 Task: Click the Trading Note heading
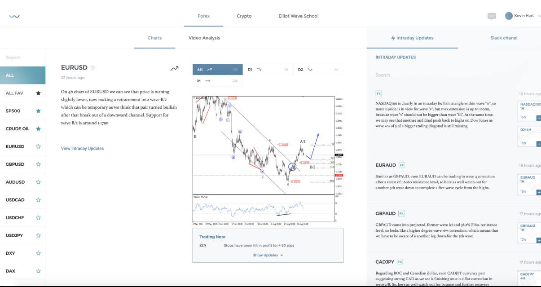[212, 237]
